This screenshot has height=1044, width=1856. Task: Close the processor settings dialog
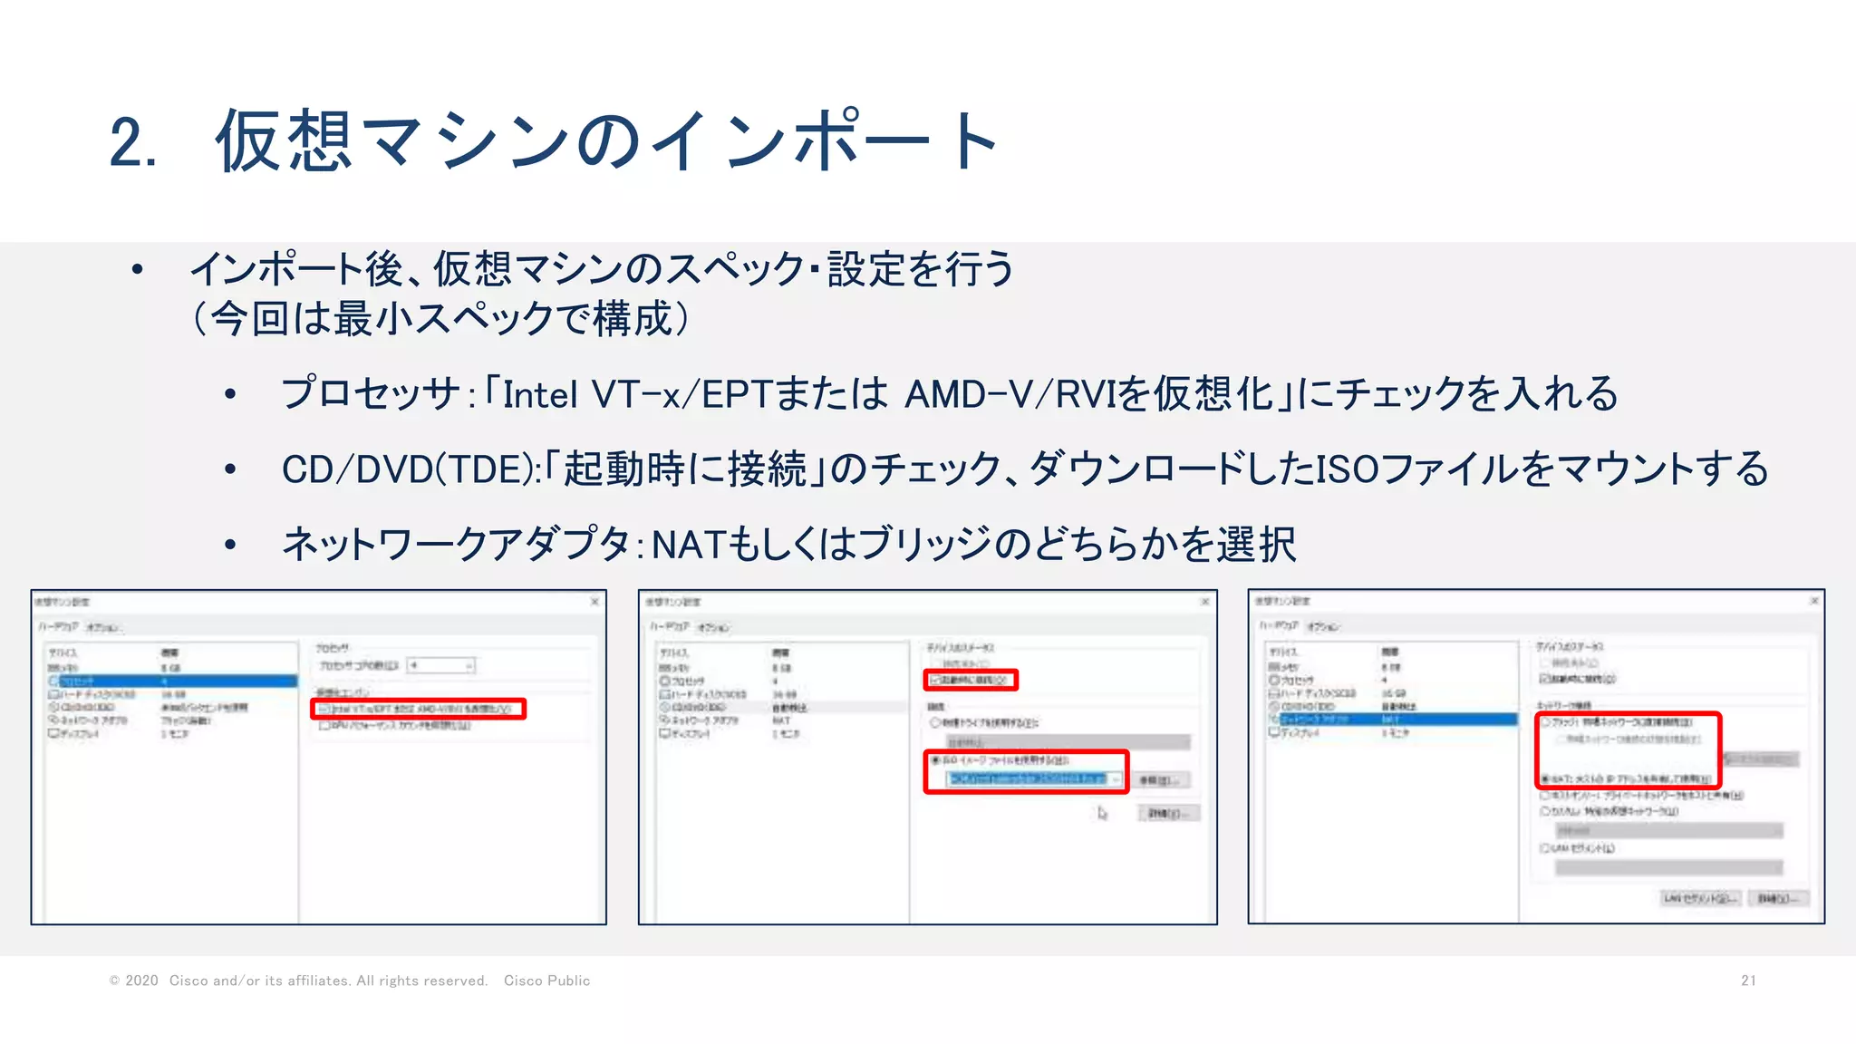(594, 602)
